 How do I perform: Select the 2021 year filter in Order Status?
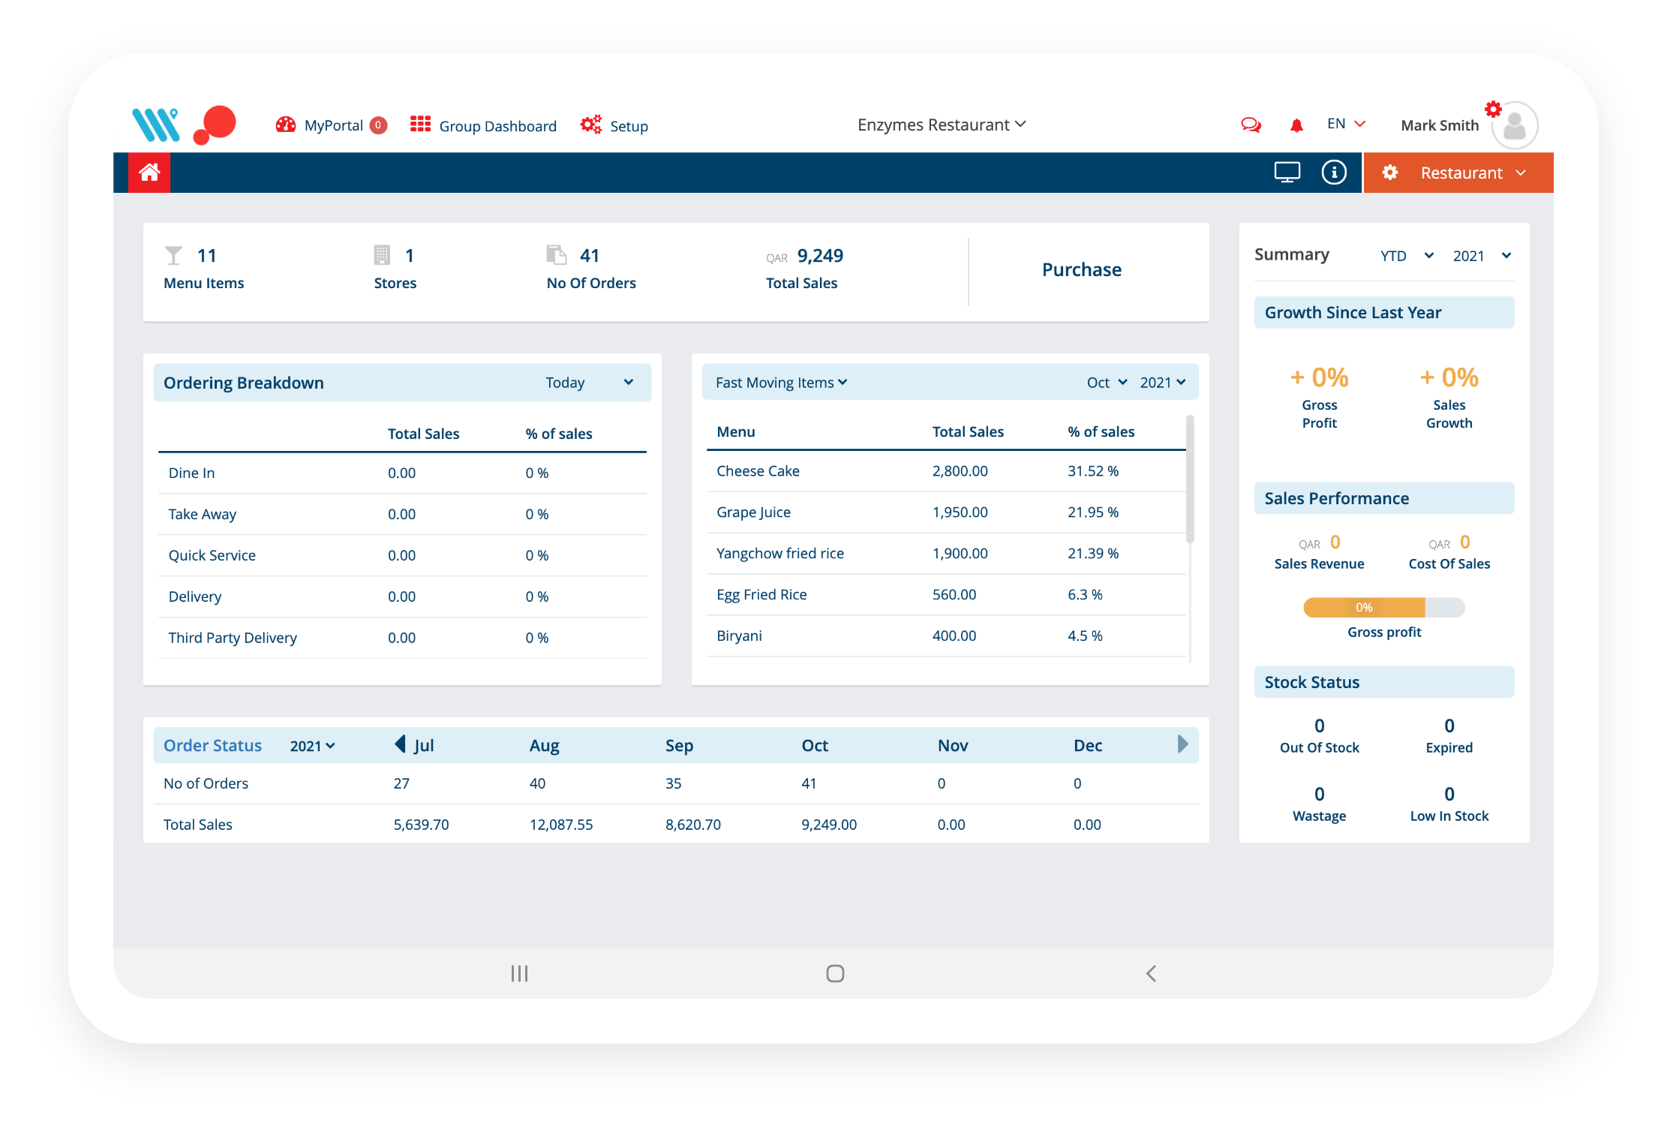312,745
